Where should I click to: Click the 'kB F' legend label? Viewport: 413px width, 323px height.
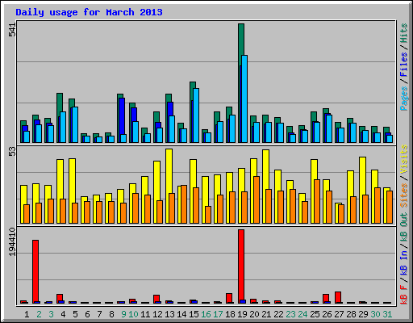[404, 295]
